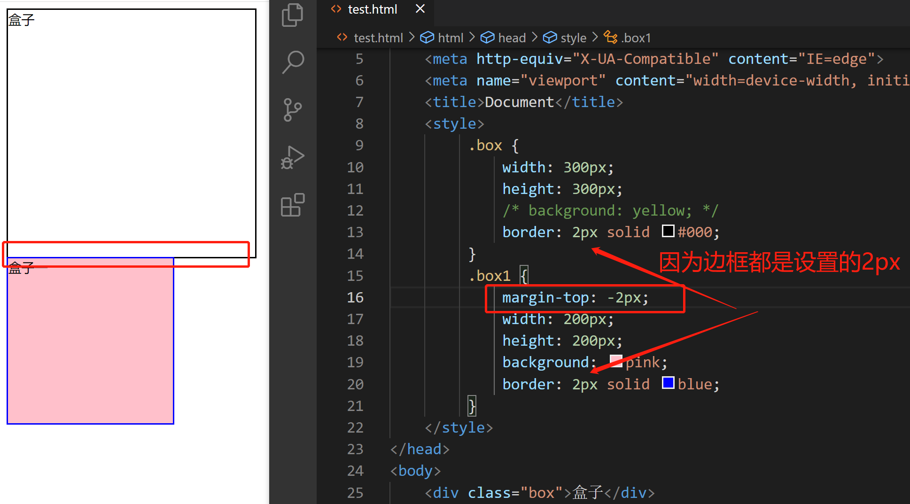910x504 pixels.
Task: Click the test.html breadcrumb item
Action: click(x=379, y=37)
